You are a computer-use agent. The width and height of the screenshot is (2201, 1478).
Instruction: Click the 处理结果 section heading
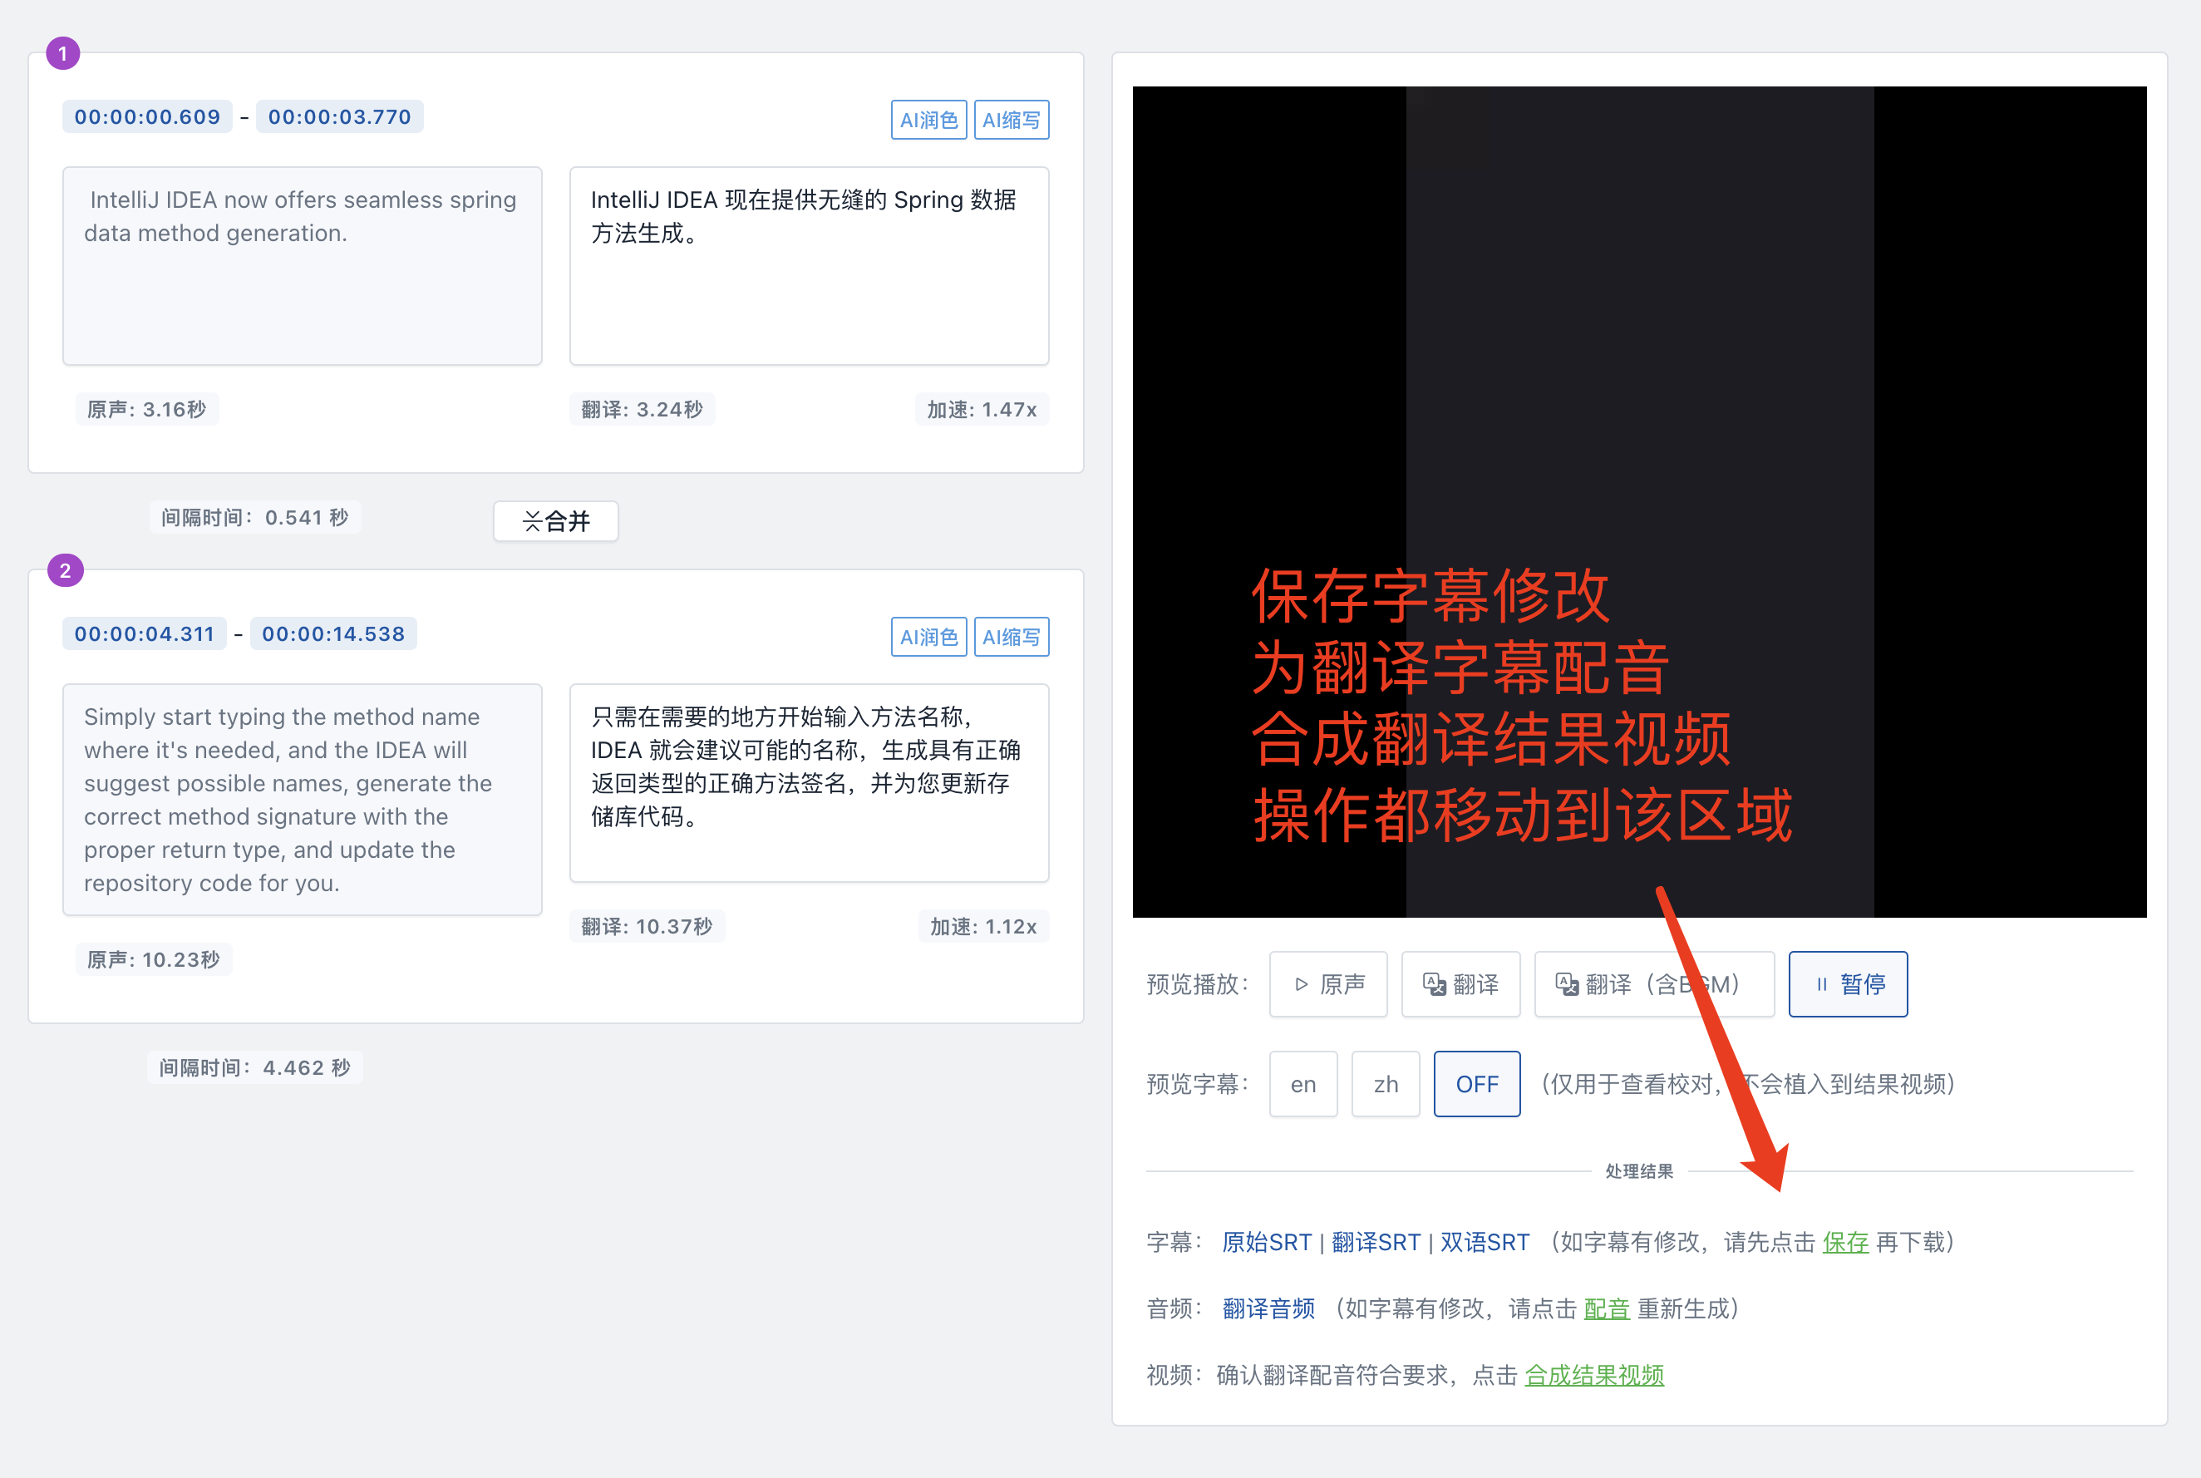(1639, 1170)
